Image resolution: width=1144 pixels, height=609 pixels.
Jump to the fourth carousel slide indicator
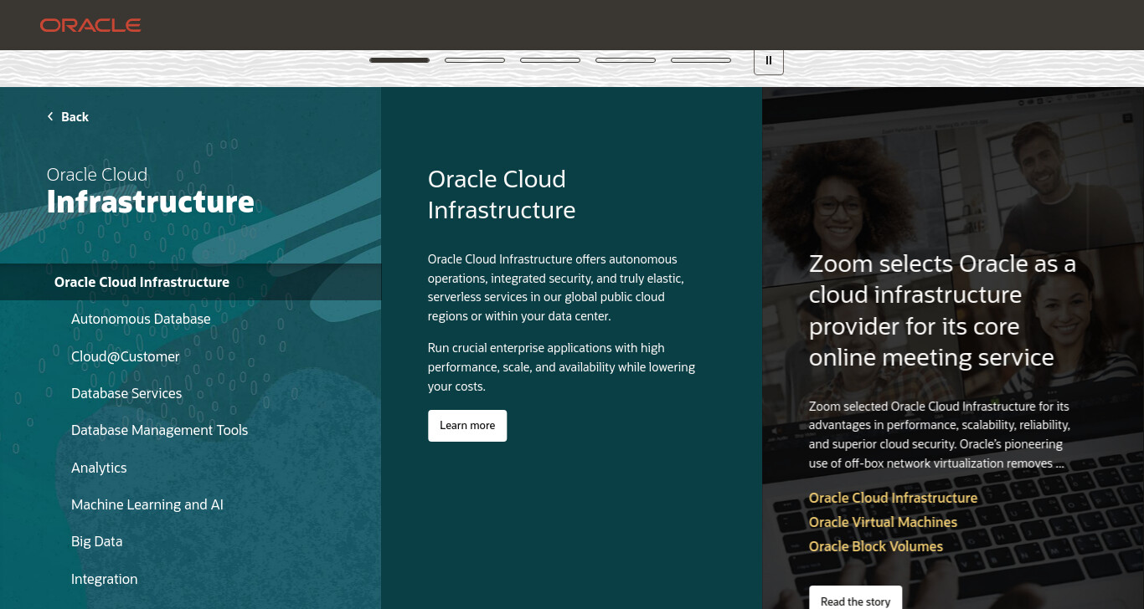[x=626, y=60]
